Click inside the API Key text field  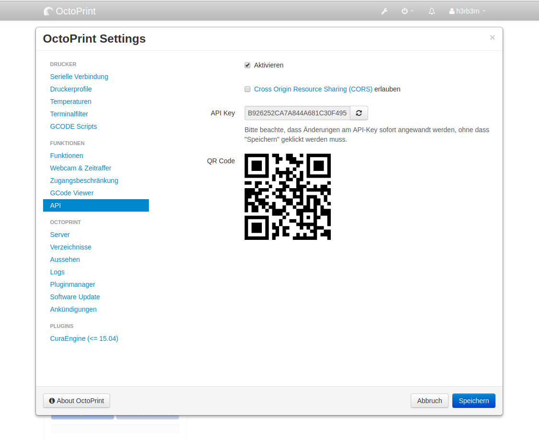coord(297,113)
